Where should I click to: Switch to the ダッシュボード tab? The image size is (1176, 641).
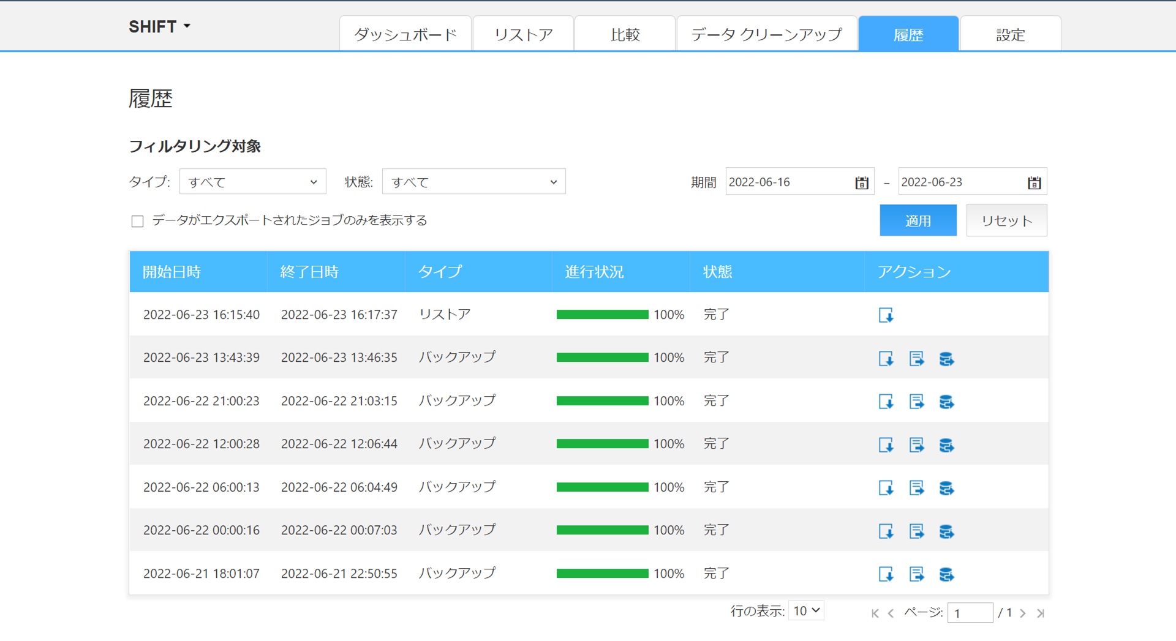tap(405, 34)
